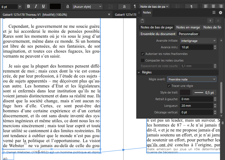Close the 'Gabarit 127x178 Thoreau V1' document tab
The height and width of the screenshot is (160, 225).
109,14
